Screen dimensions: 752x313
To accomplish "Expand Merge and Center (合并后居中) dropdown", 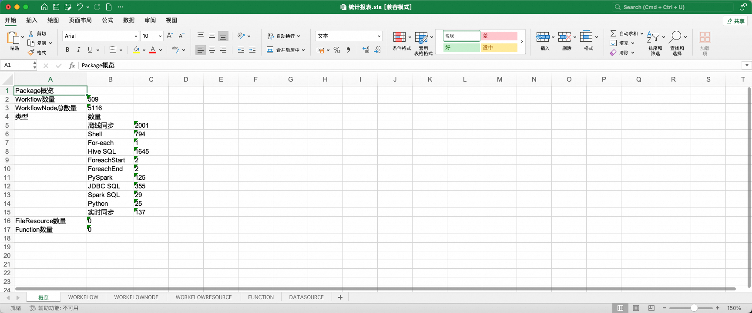I will tap(303, 50).
